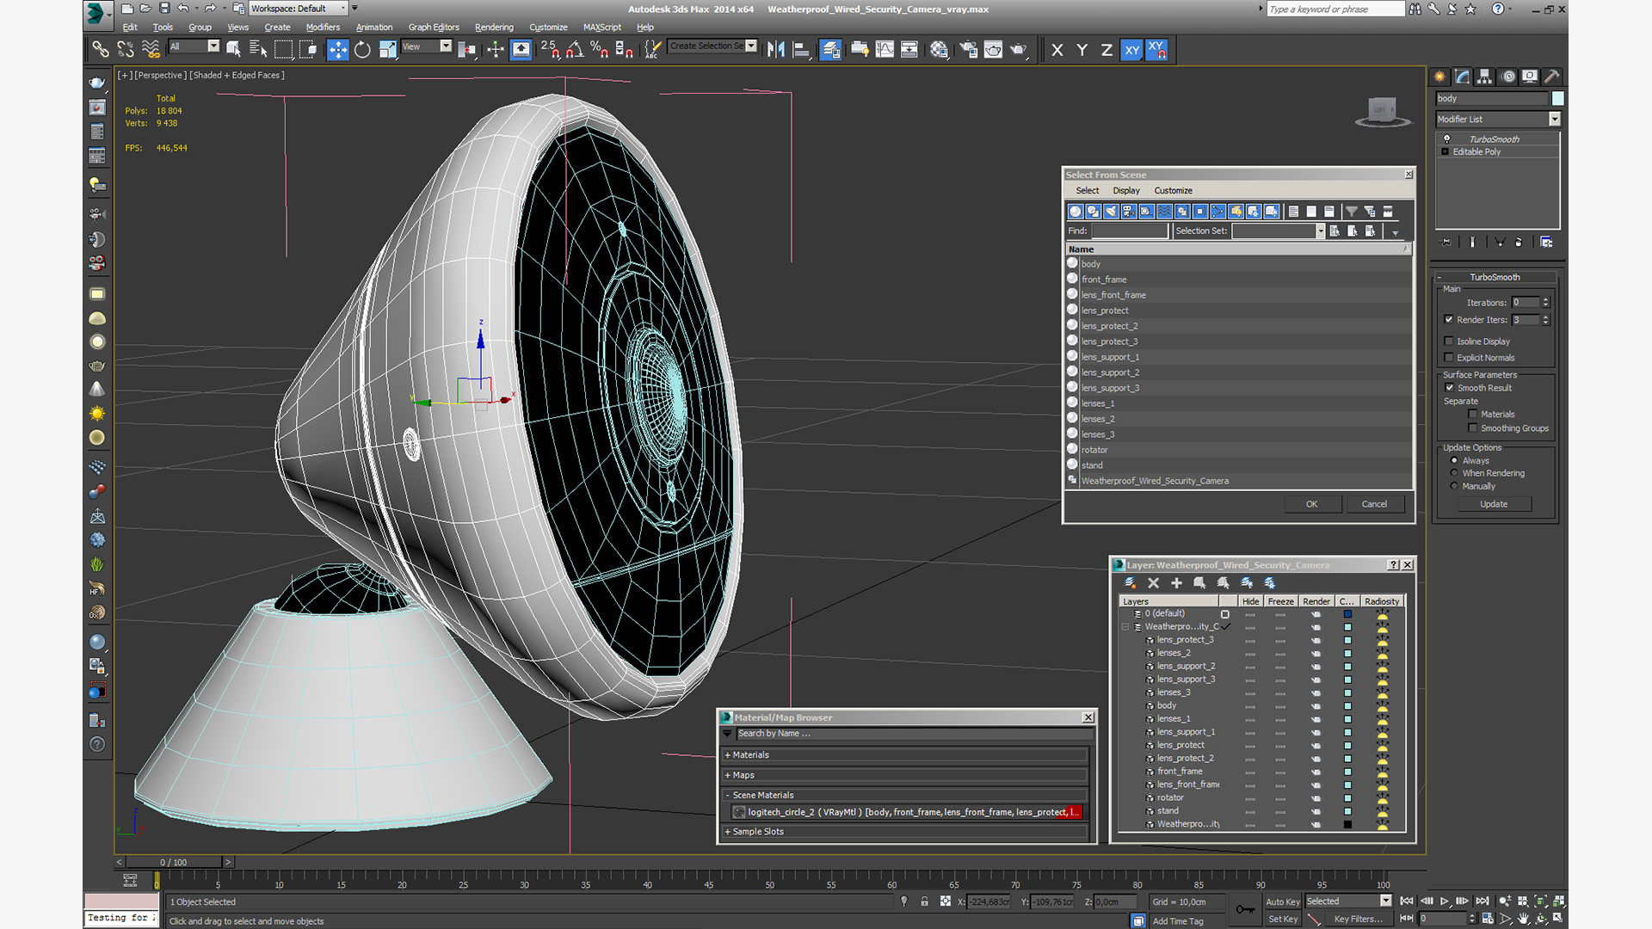Activate the Select and Rotate tool
Viewport: 1652px width, 929px height.
(363, 49)
